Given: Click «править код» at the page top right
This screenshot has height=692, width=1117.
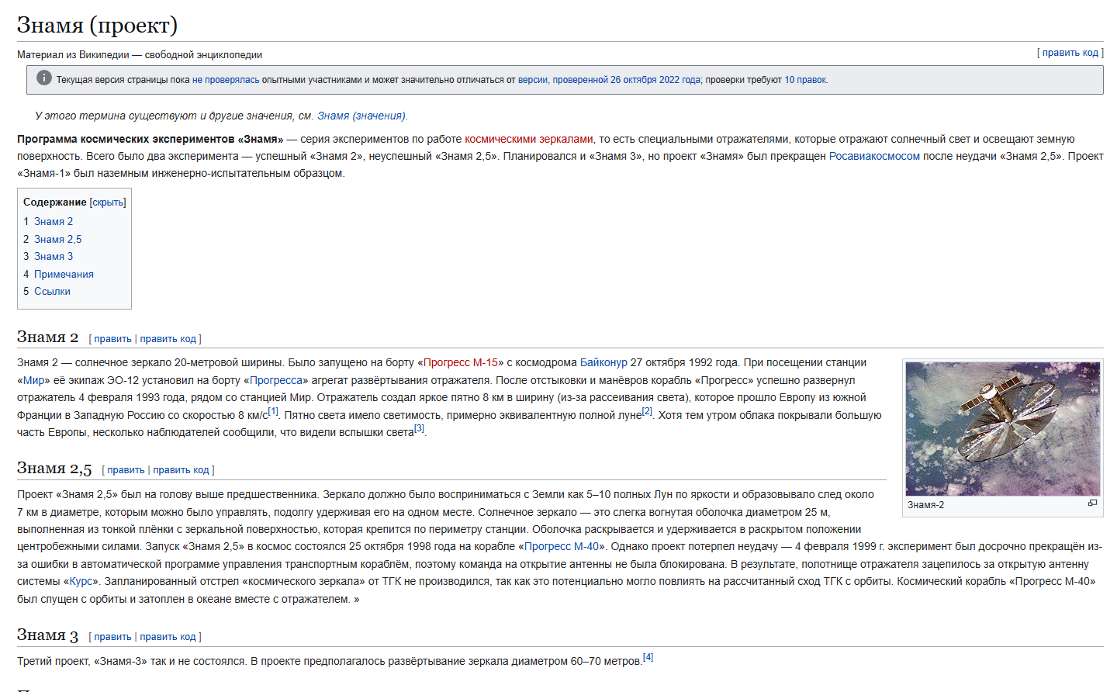Looking at the screenshot, I should [1070, 53].
